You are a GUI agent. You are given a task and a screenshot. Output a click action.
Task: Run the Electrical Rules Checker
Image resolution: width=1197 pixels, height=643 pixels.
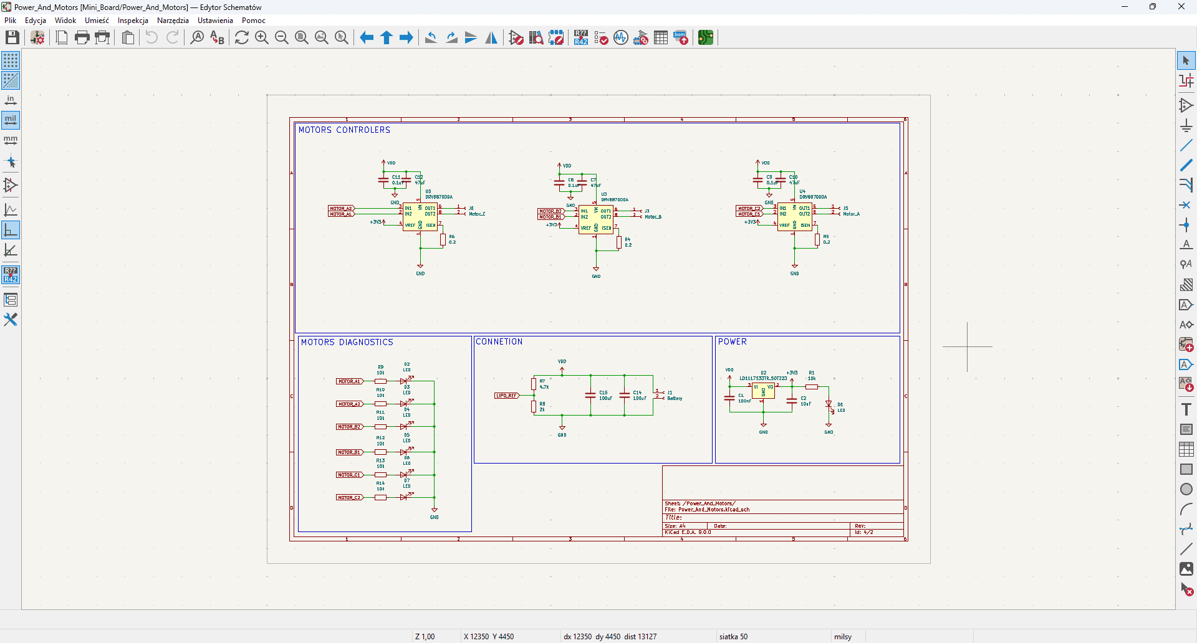(601, 38)
